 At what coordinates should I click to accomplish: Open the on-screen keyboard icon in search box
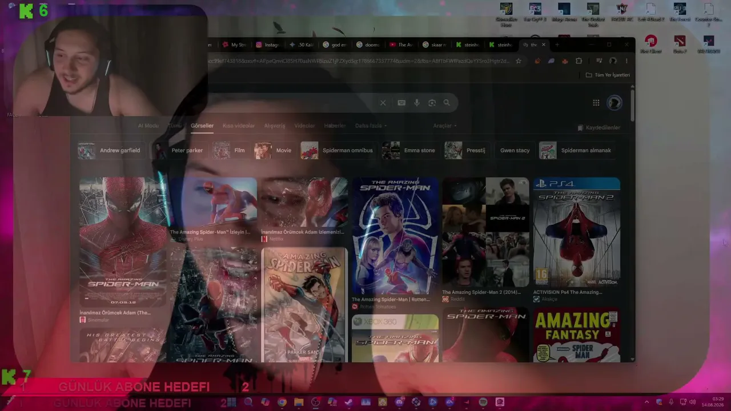[x=401, y=103]
